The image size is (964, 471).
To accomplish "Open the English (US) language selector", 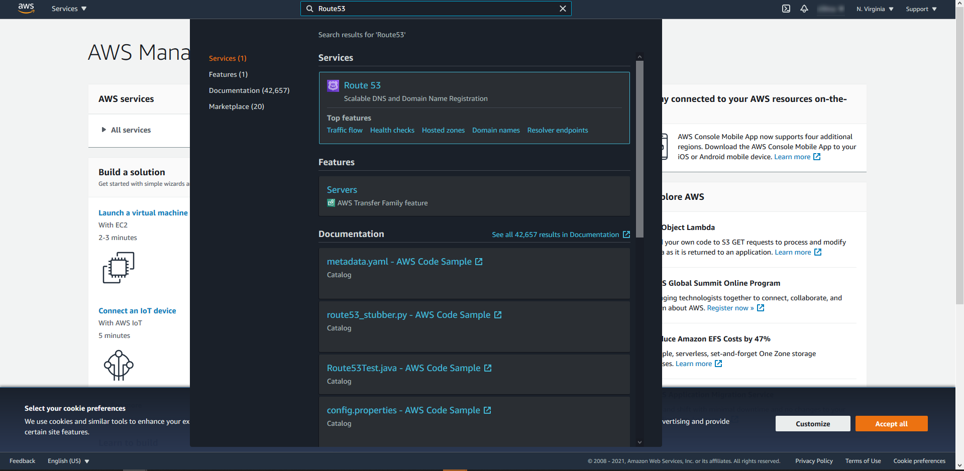I will point(68,461).
